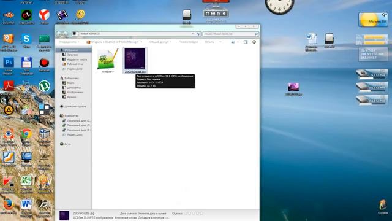
Task: Toggle the Explorer preview pane icon
Action: [246, 42]
